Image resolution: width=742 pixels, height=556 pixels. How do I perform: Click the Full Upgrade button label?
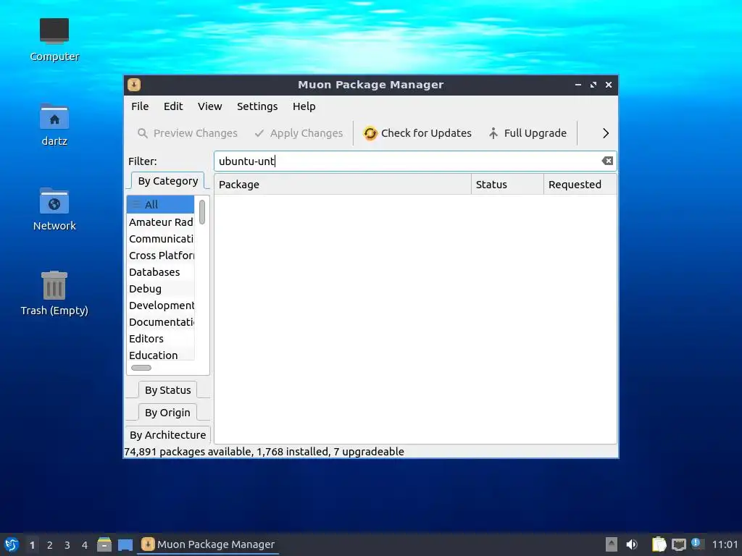(535, 133)
